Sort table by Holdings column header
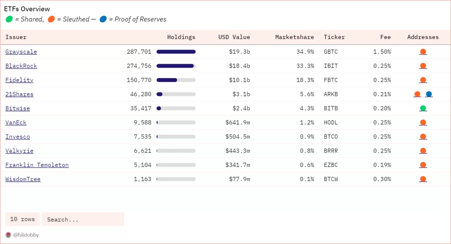This screenshot has height=244, width=451. (x=181, y=37)
